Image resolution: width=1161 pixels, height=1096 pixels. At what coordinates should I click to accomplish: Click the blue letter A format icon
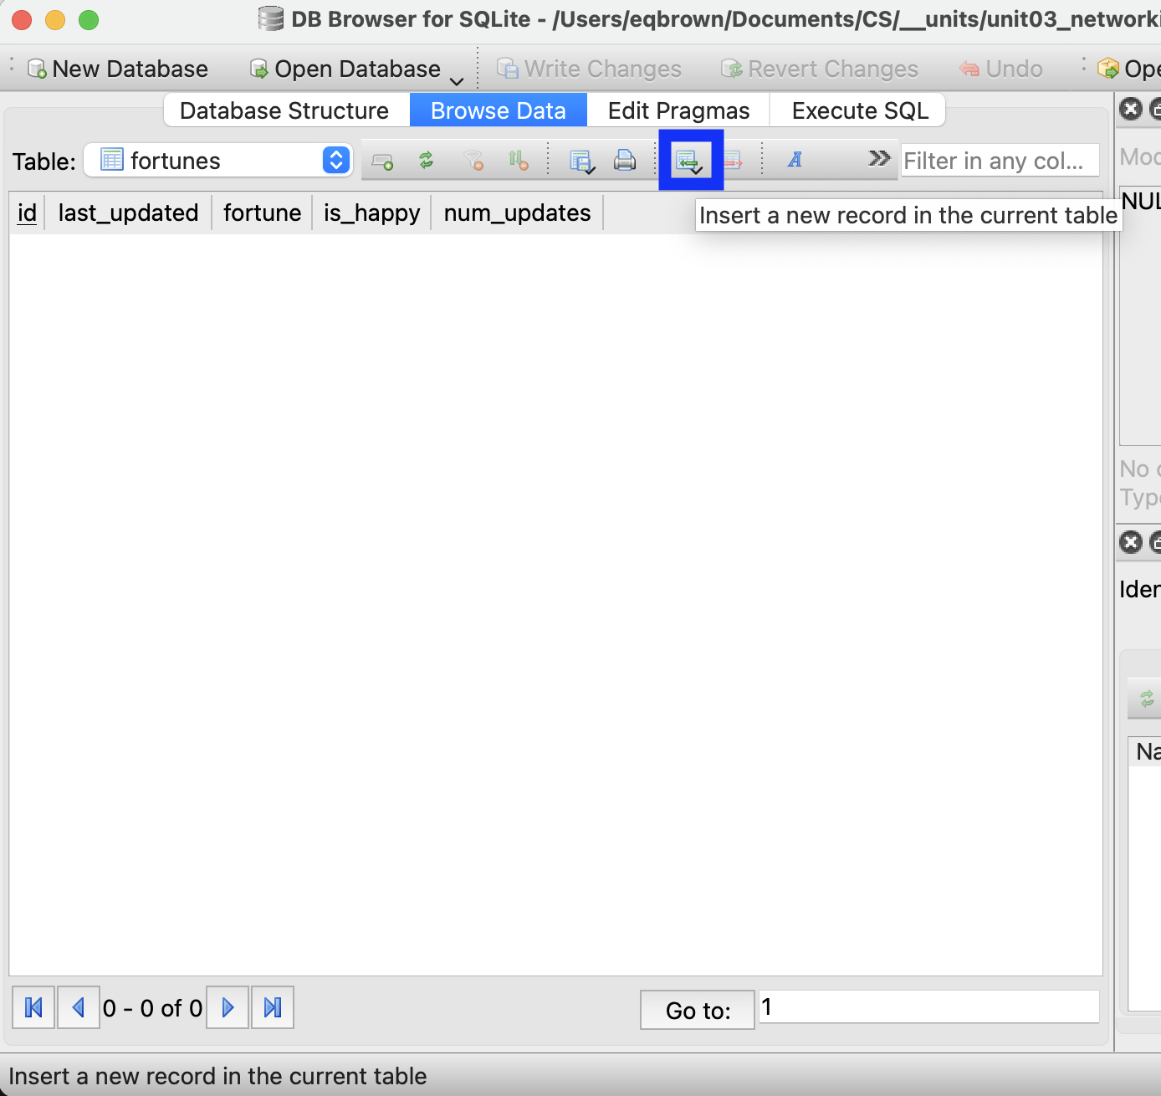tap(795, 160)
